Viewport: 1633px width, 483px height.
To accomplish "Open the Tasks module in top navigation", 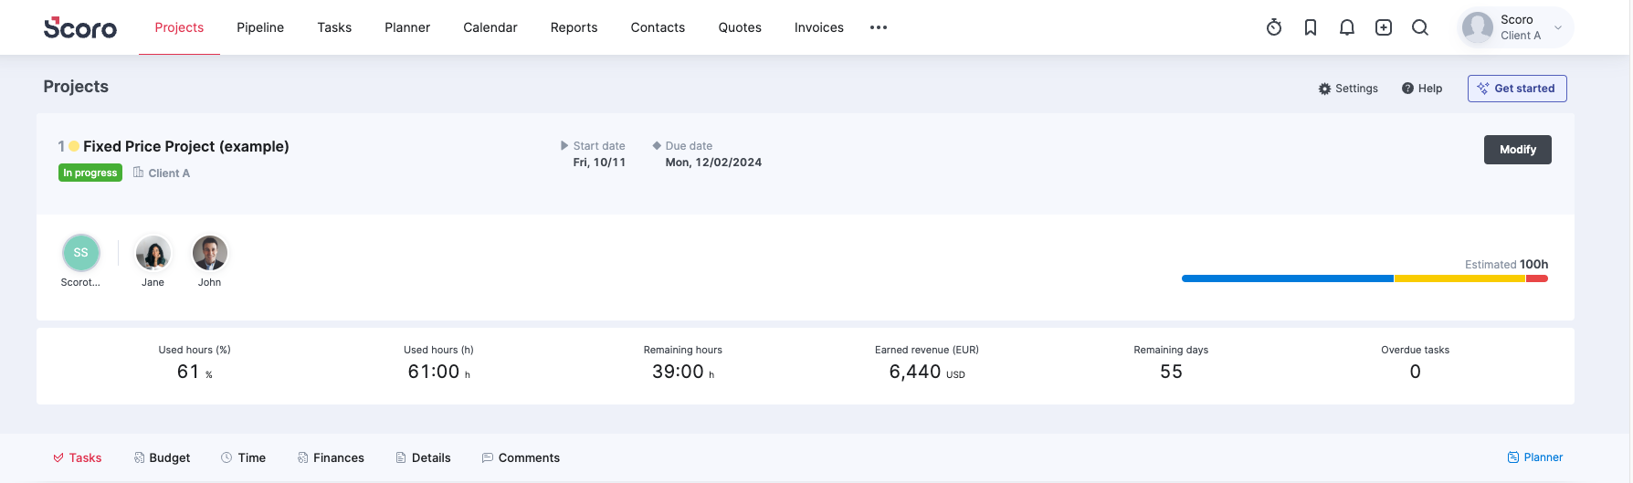I will coord(334,27).
